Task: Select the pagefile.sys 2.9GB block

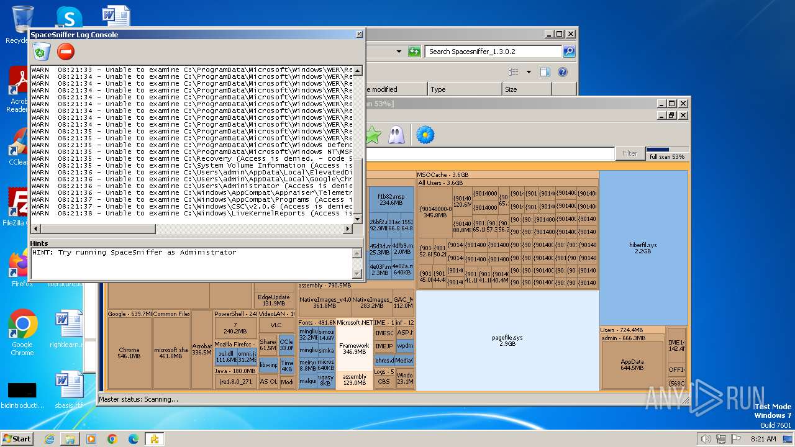Action: click(507, 340)
